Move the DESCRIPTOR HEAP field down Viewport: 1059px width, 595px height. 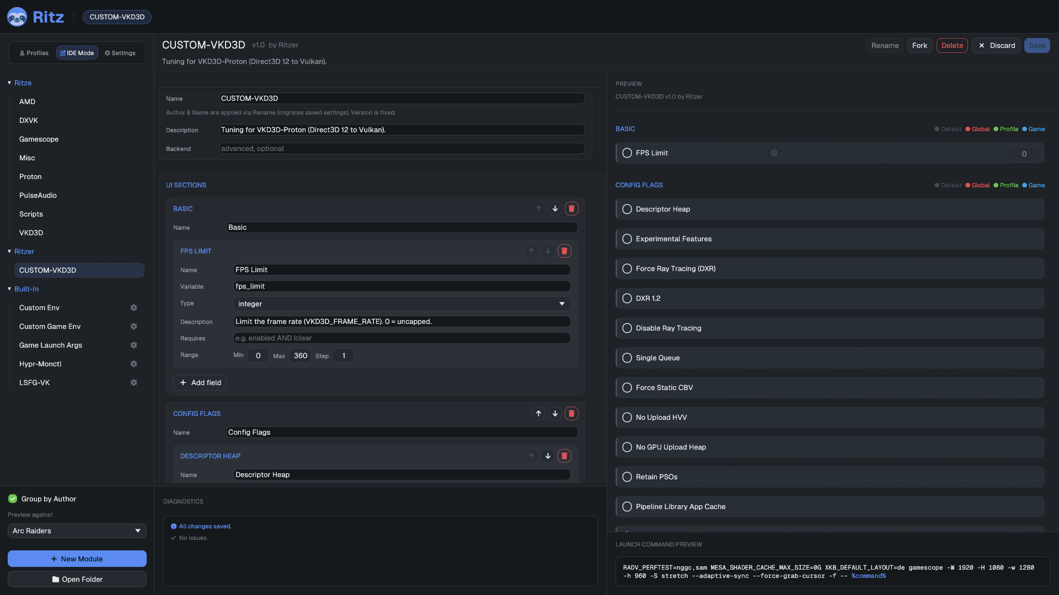click(x=548, y=456)
